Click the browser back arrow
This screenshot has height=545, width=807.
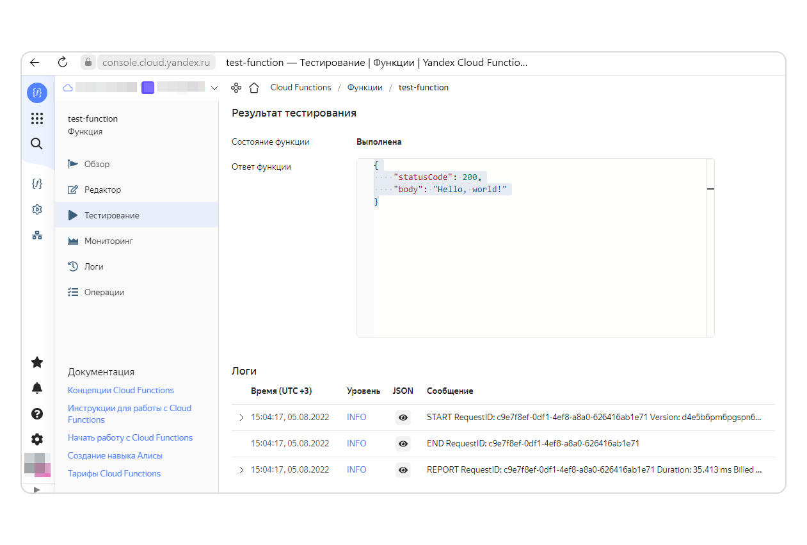(x=35, y=63)
